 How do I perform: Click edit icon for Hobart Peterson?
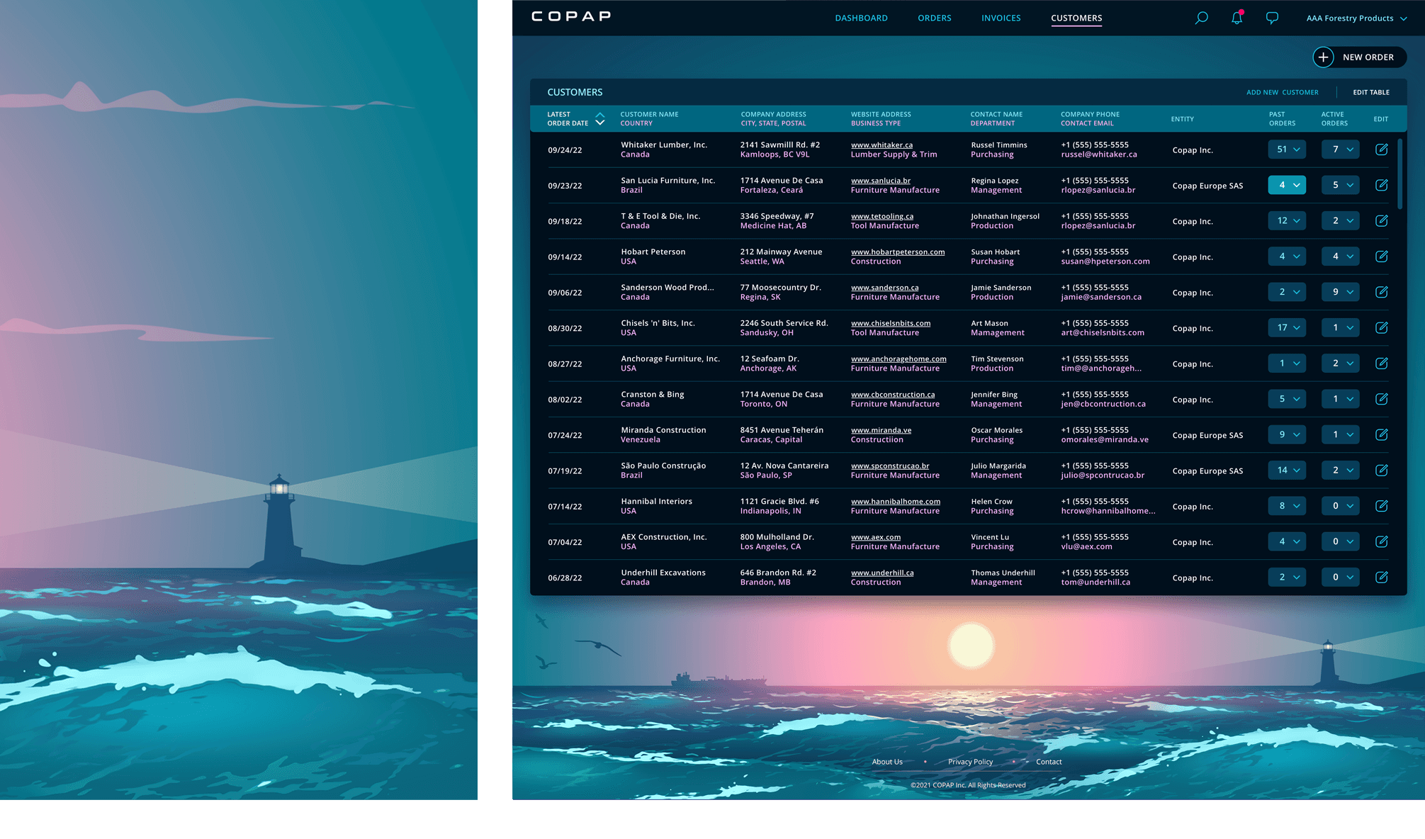pos(1381,257)
